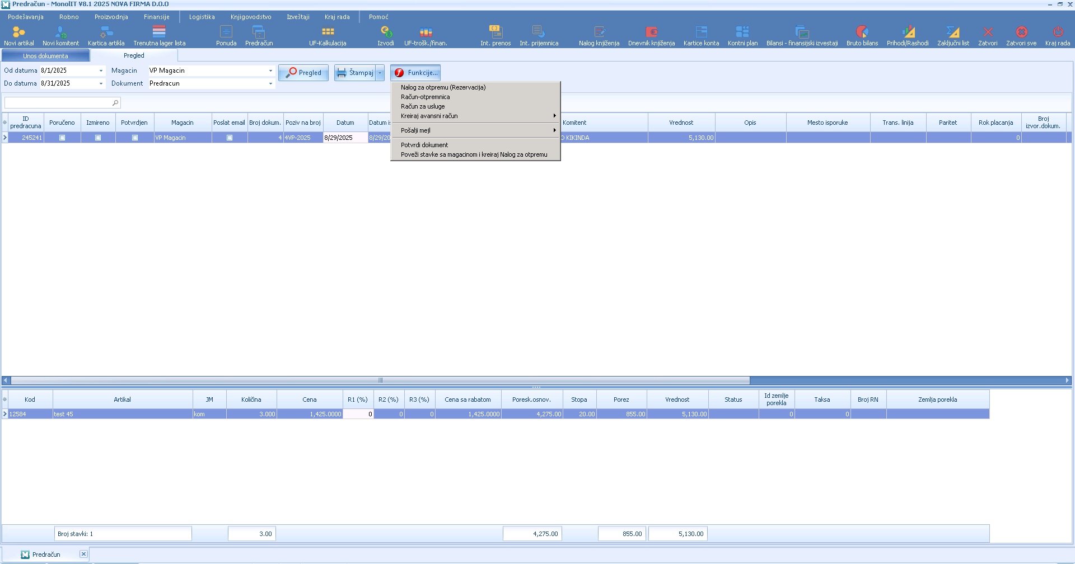The height and width of the screenshot is (564, 1075).
Task: Click left arrow of horizontal scrollbar
Action: (x=6, y=380)
